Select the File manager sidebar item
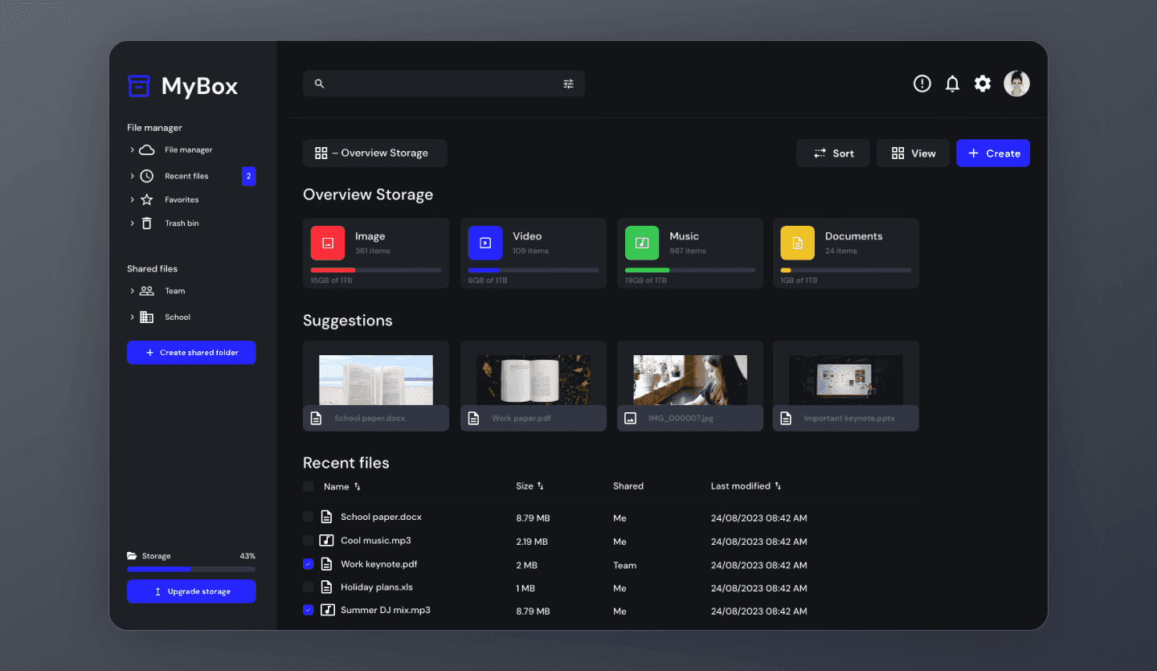The image size is (1157, 671). (x=189, y=150)
